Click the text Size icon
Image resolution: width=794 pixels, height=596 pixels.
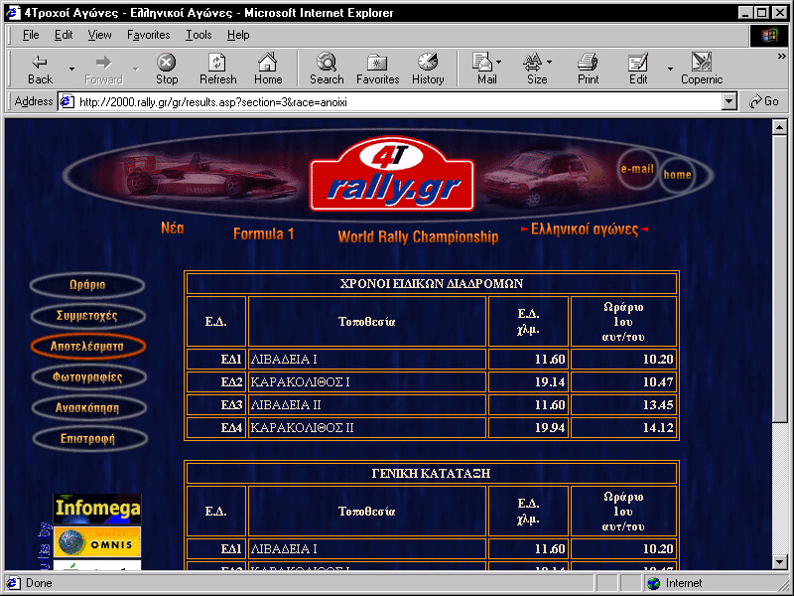click(x=532, y=62)
